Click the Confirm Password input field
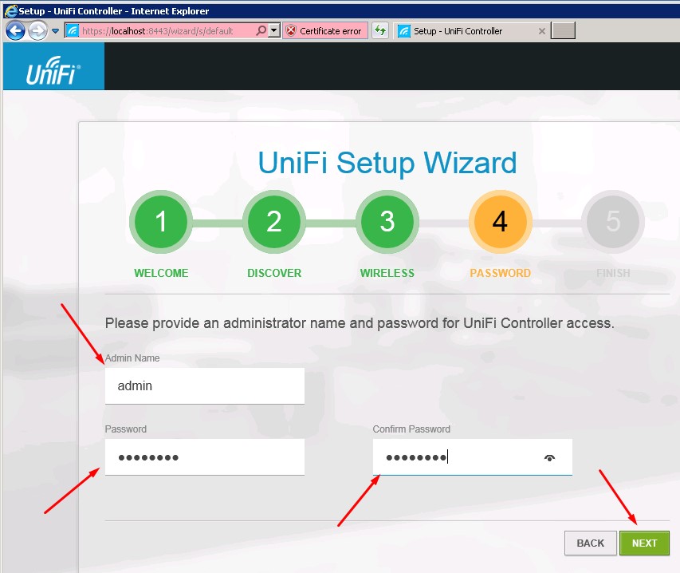The width and height of the screenshot is (680, 573). pyautogui.click(x=472, y=457)
